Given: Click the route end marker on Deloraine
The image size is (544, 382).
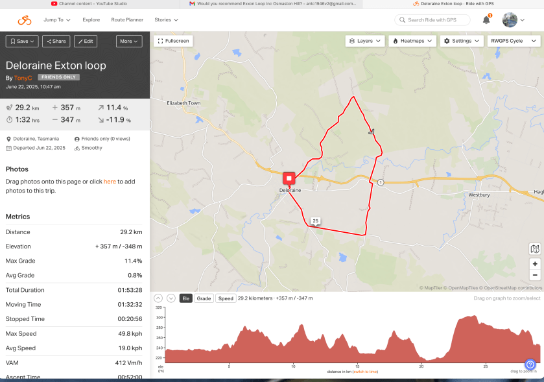Looking at the screenshot, I should tap(289, 178).
